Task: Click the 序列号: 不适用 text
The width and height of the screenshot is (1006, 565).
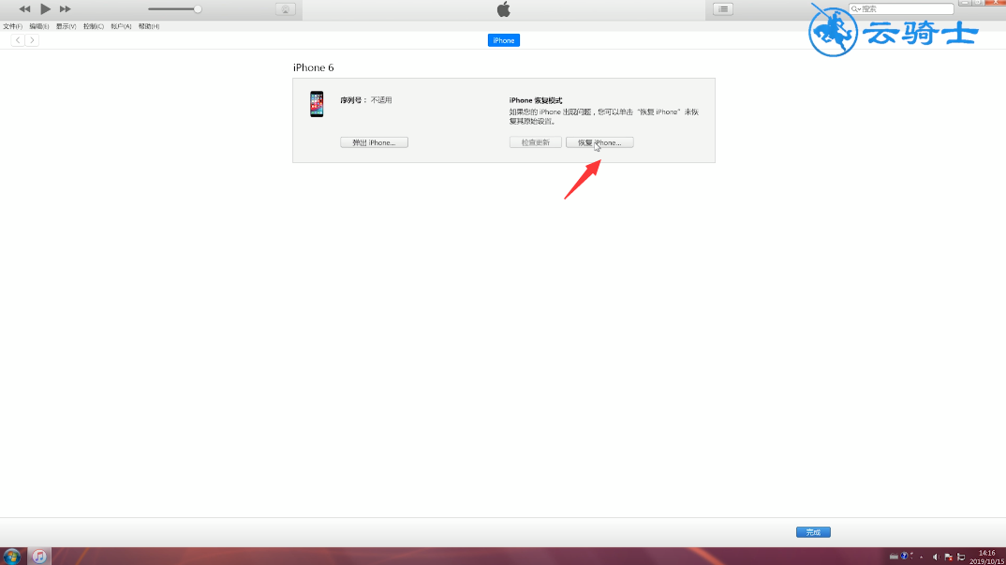Action: pos(365,100)
